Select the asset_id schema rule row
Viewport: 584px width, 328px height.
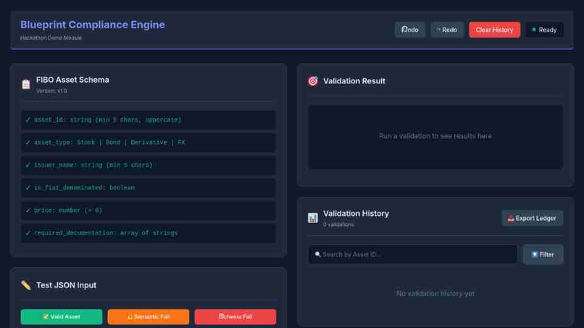[x=149, y=120]
